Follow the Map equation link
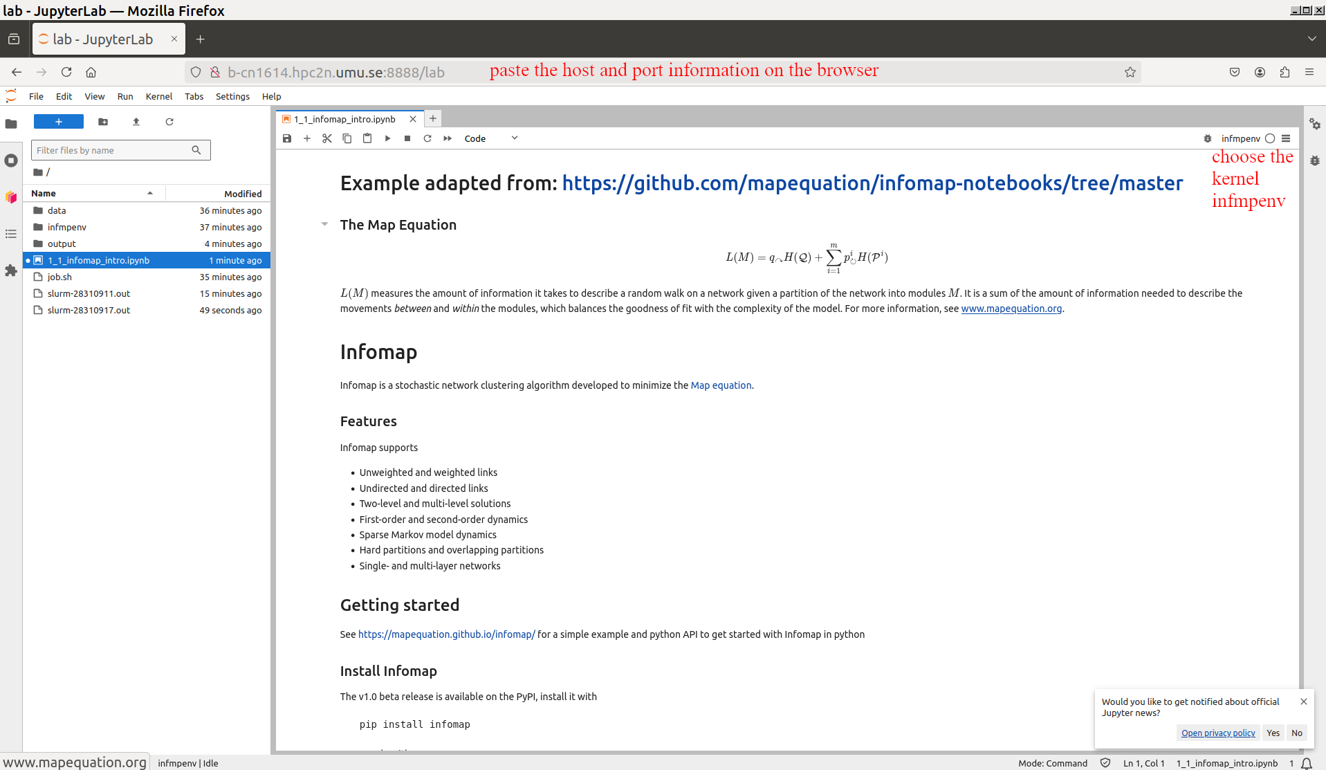This screenshot has width=1326, height=770. point(721,385)
